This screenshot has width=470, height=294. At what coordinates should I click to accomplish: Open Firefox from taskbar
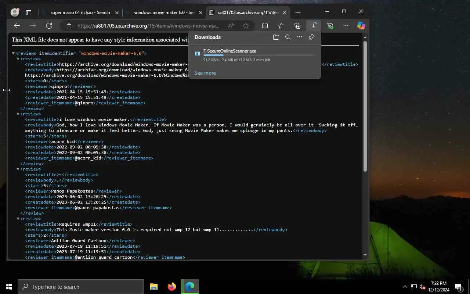click(171, 287)
